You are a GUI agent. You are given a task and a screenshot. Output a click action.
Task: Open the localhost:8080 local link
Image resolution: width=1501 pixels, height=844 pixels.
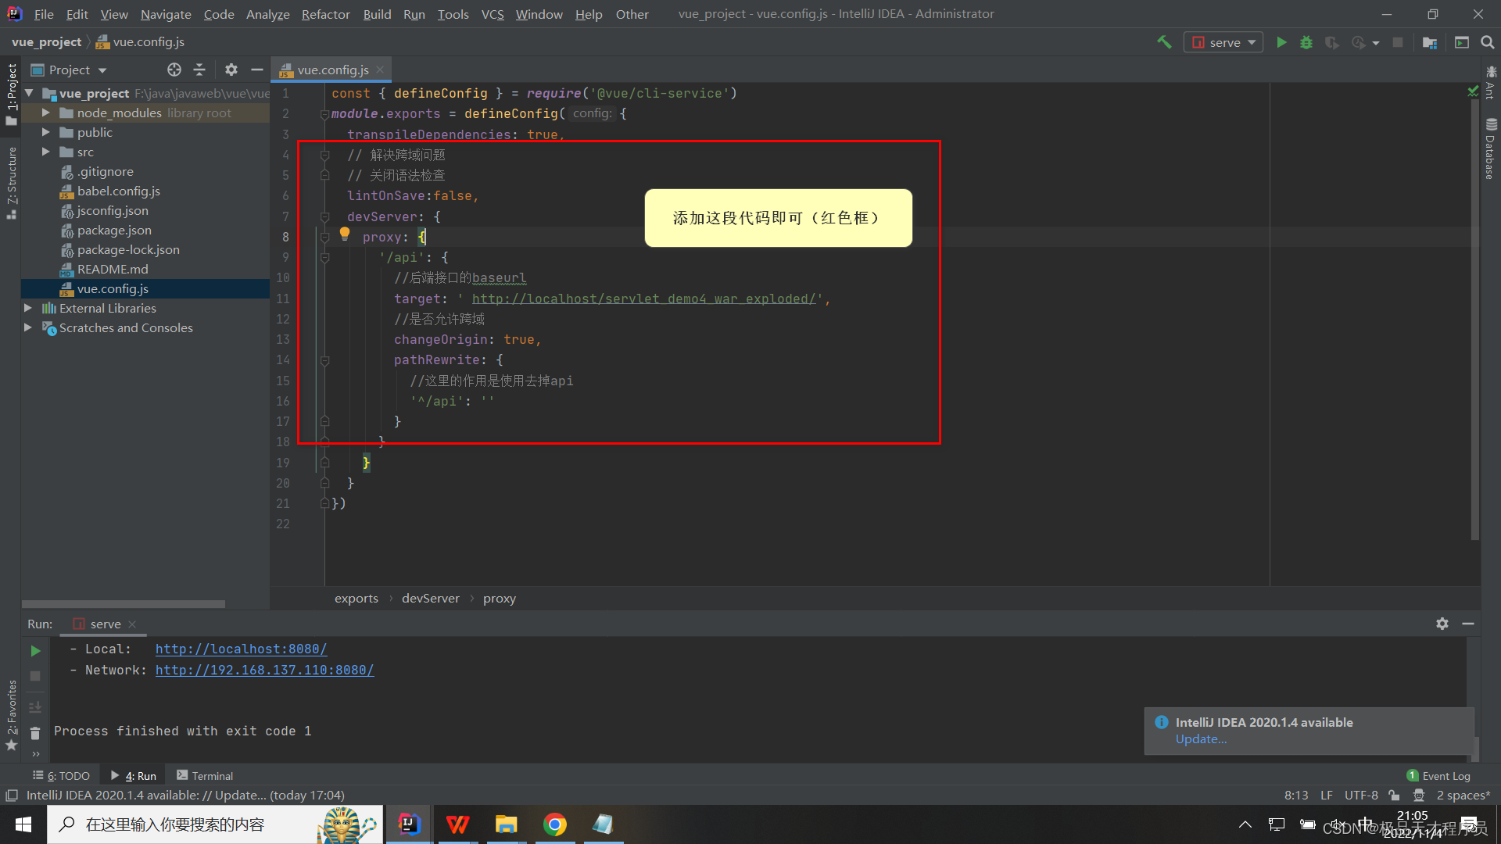241,649
